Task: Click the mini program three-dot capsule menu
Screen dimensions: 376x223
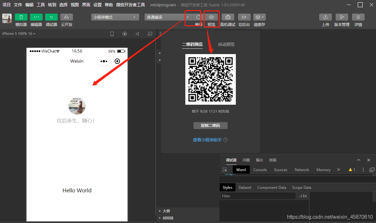Action: [x=104, y=61]
